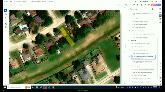
Task: Open the E-Sign toolbar menu
Action: tap(21, 5)
